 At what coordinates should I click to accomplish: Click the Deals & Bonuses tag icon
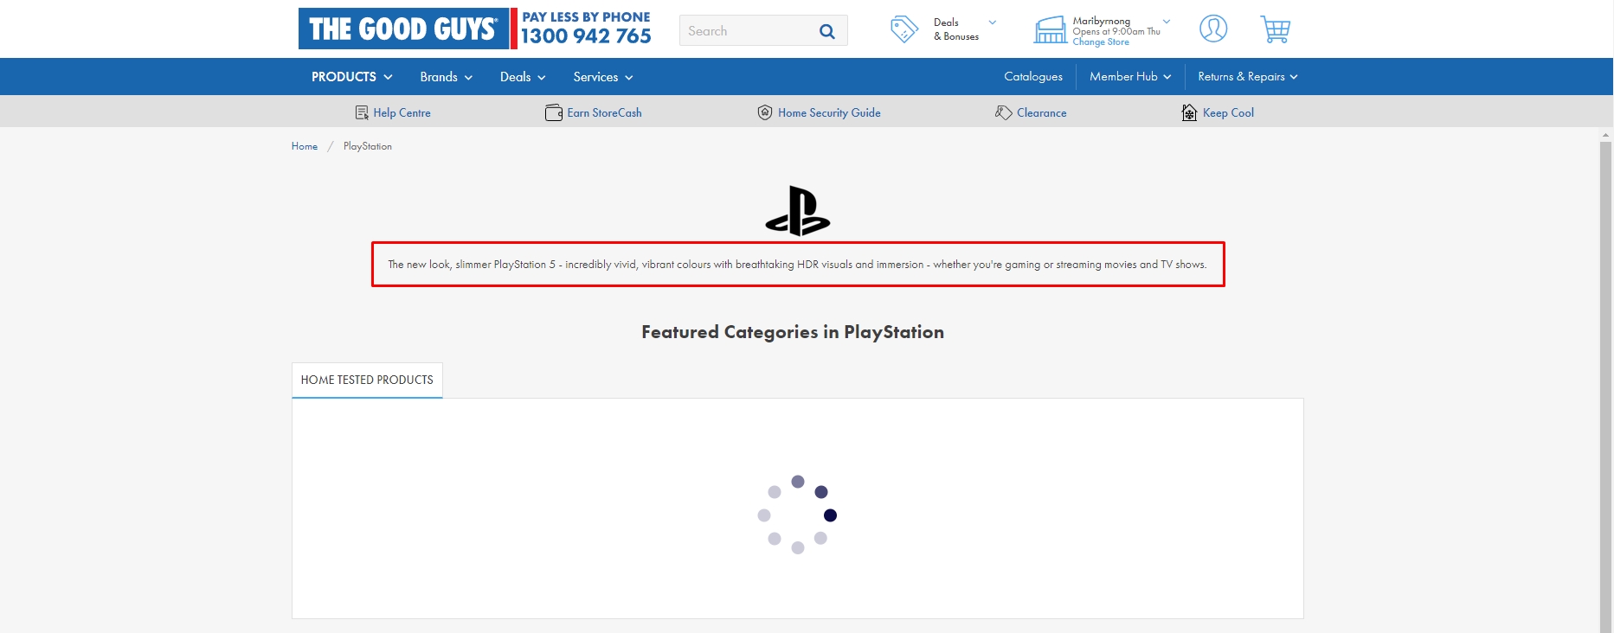pyautogui.click(x=904, y=29)
